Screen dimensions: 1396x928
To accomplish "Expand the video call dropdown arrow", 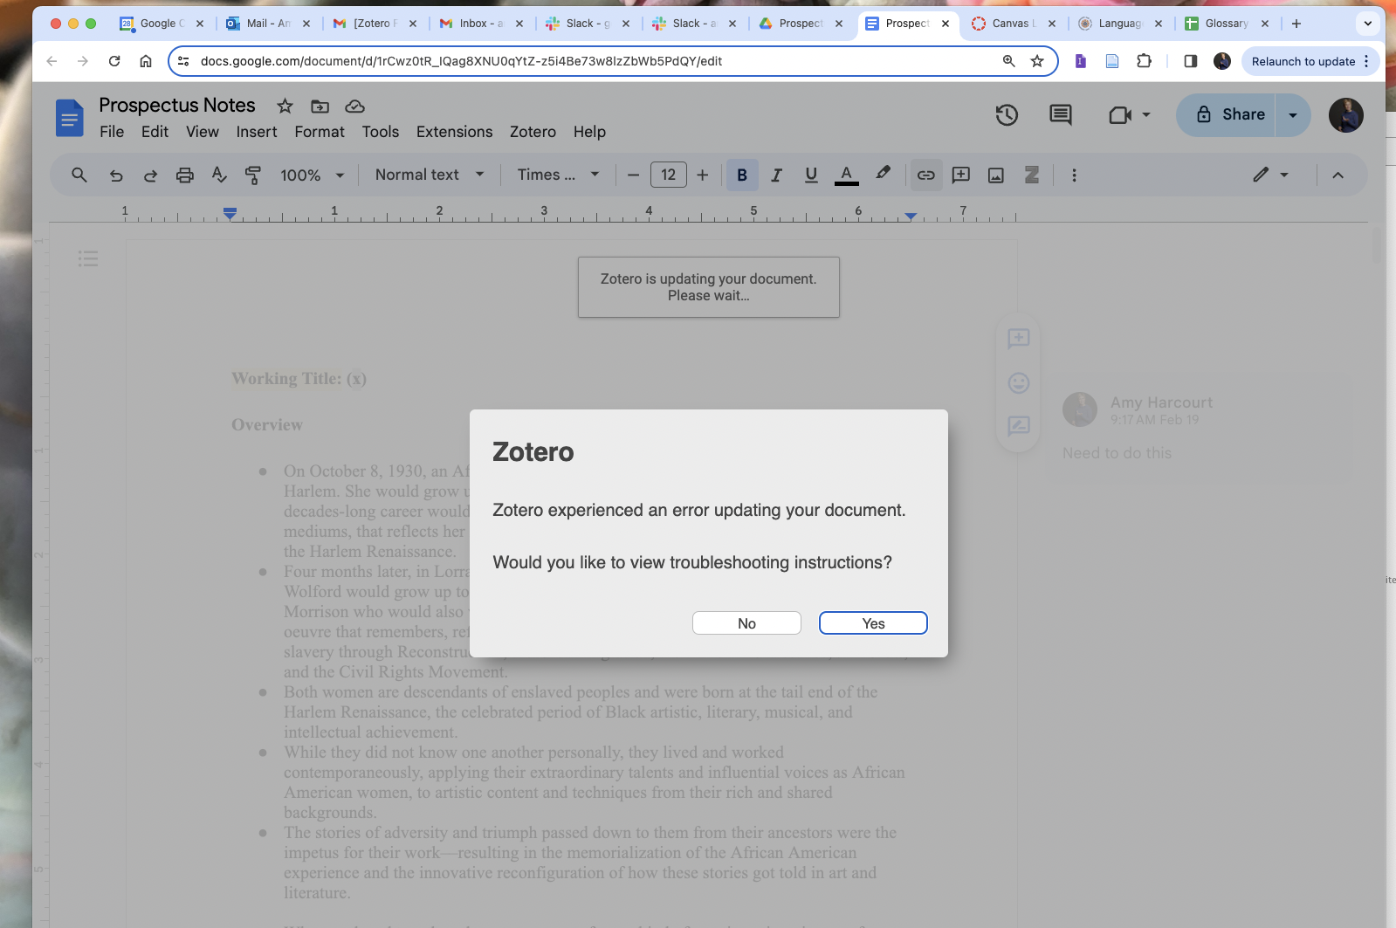I will click(x=1146, y=114).
